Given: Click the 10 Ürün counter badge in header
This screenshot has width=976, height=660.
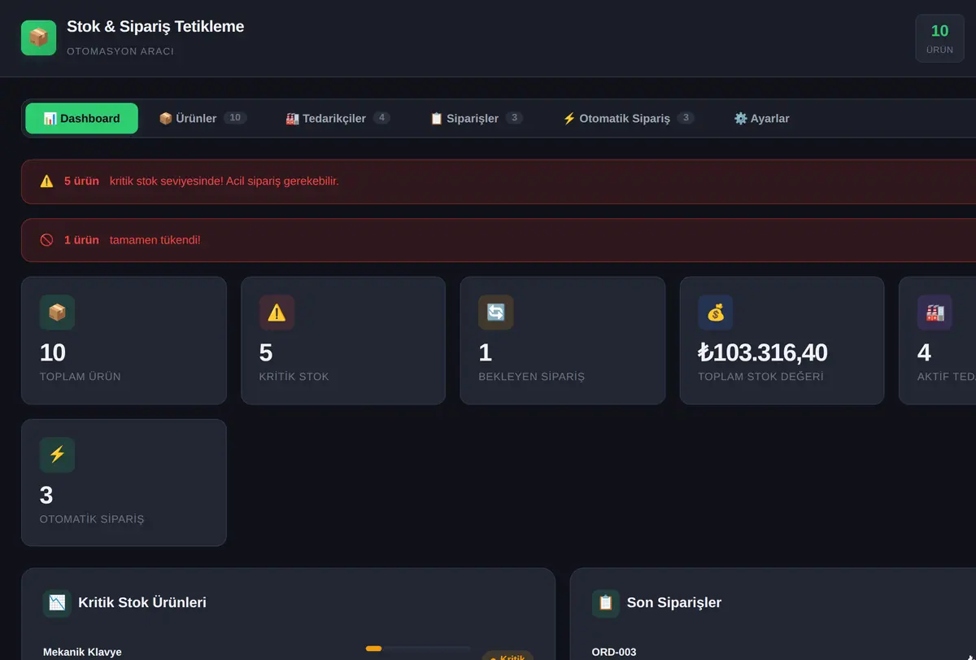Looking at the screenshot, I should click(939, 38).
